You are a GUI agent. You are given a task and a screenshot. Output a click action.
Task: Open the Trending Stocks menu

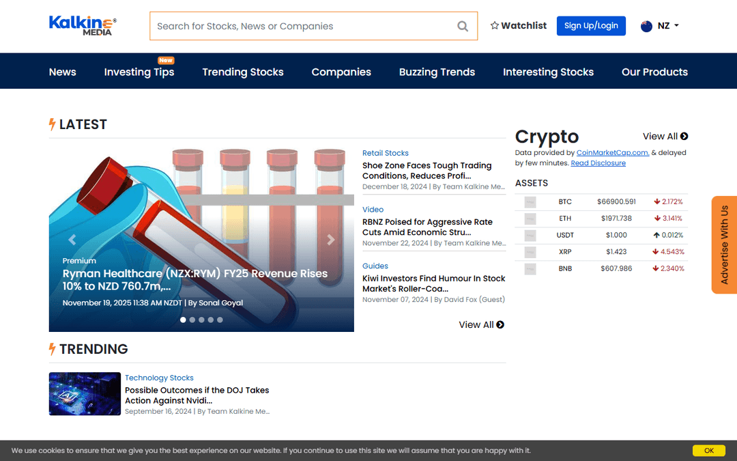pyautogui.click(x=243, y=72)
